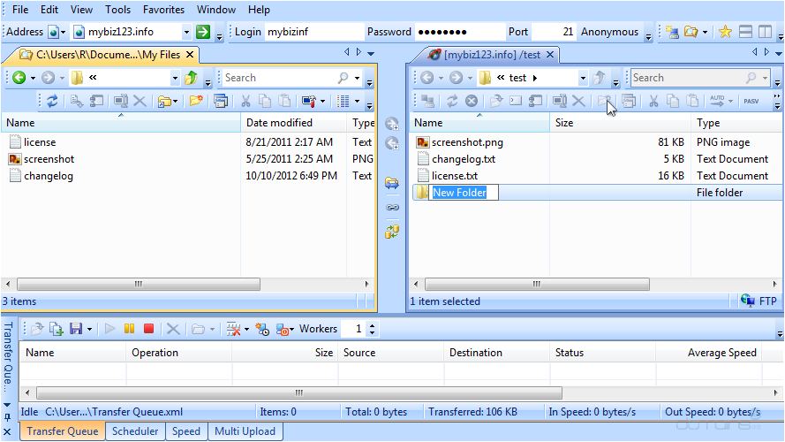Click the vertical split layout icon
Screen dimensions: 785x442
click(x=765, y=32)
